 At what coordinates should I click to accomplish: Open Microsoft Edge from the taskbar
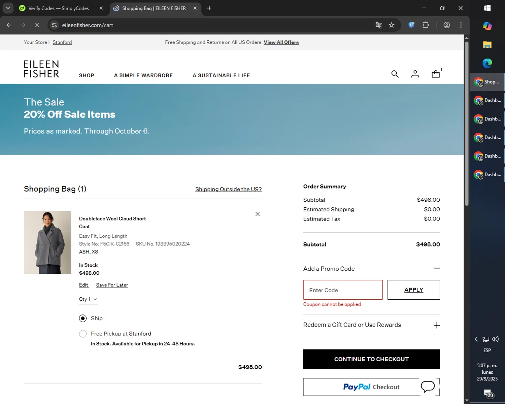tap(487, 63)
